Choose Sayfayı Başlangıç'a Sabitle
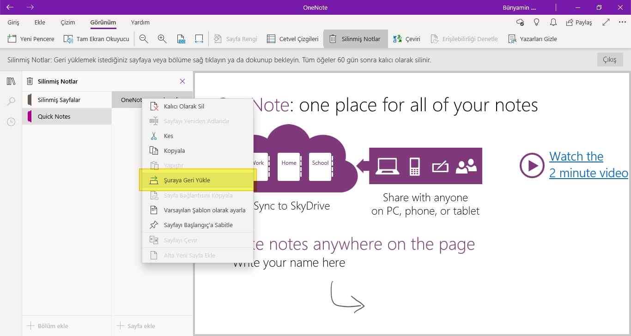The image size is (631, 336). 197,225
